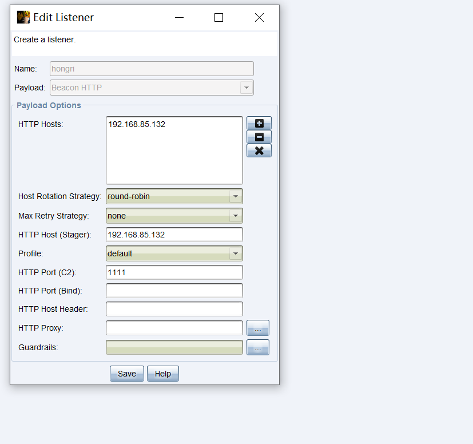473x444 pixels.
Task: Browse HTTP Proxy settings with ellipsis button
Action: click(258, 328)
